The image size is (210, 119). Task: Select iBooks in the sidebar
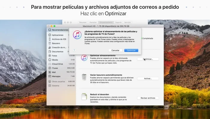[55, 60]
